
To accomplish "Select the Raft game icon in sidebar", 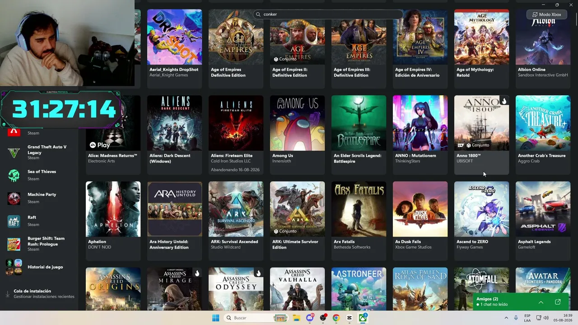I will click(x=14, y=221).
